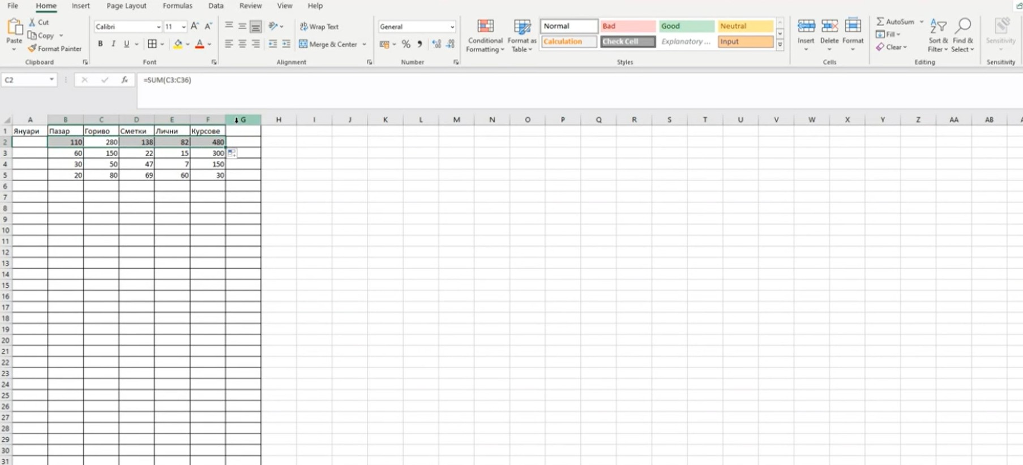This screenshot has height=465, width=1023.
Task: Click the Format as Table icon
Action: pyautogui.click(x=521, y=36)
